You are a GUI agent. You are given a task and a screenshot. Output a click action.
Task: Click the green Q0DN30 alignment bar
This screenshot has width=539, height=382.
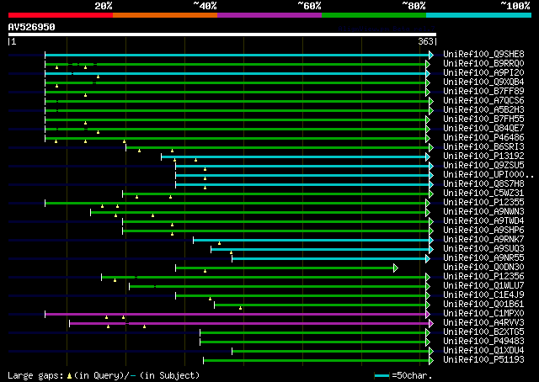[285, 268]
